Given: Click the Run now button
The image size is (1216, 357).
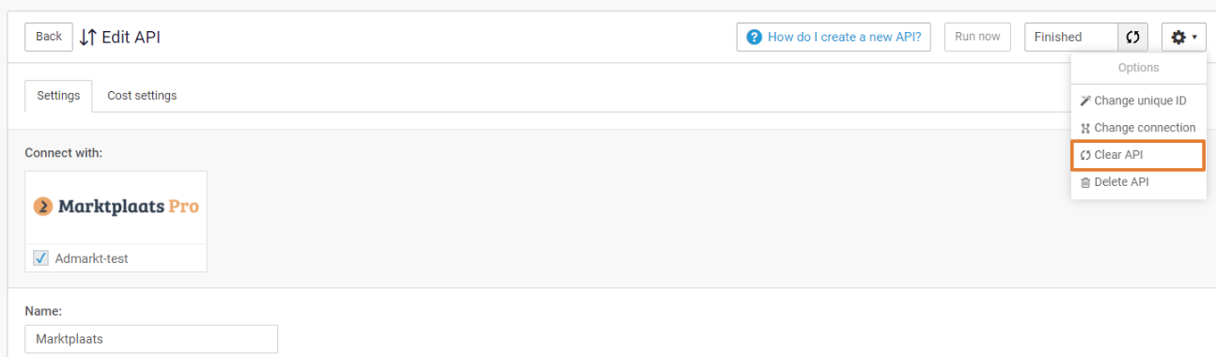Looking at the screenshot, I should pos(977,37).
